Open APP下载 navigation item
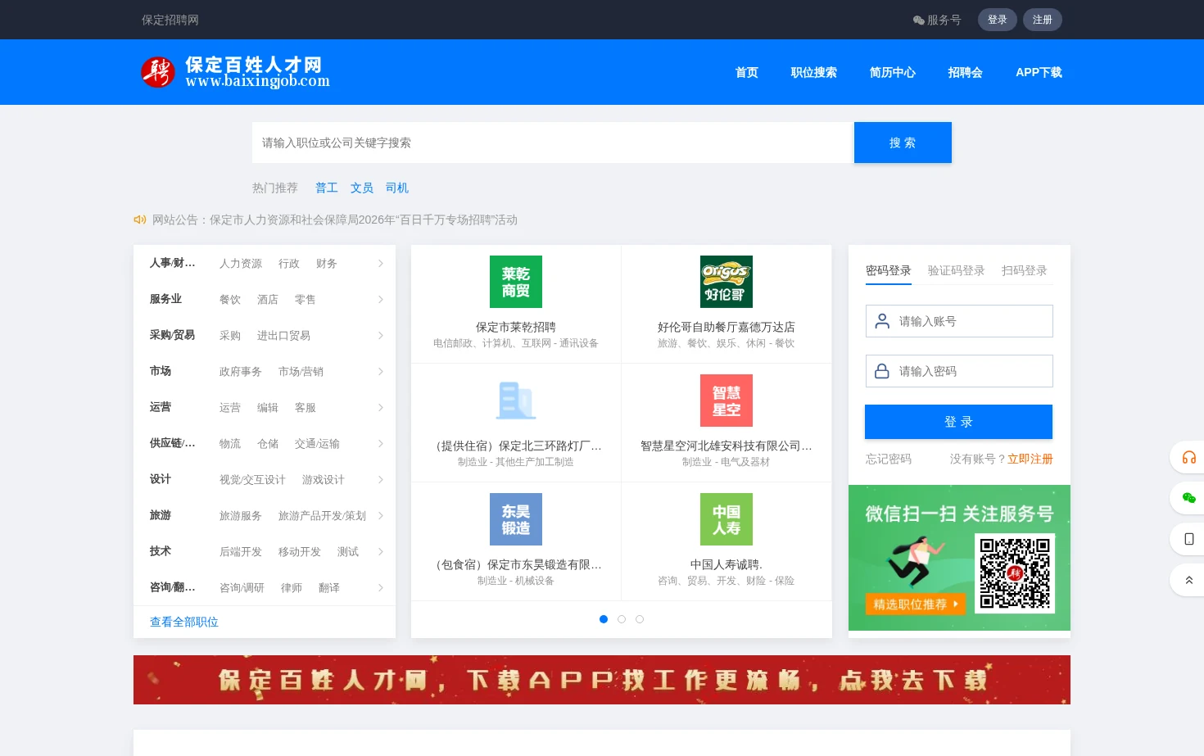Image resolution: width=1204 pixels, height=756 pixels. [1039, 72]
